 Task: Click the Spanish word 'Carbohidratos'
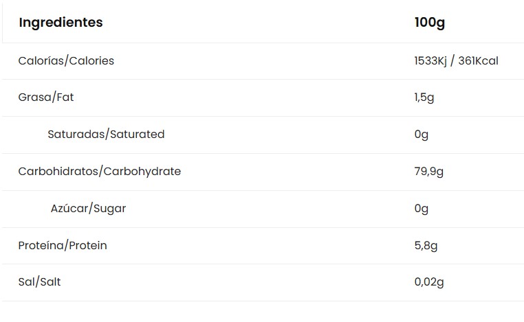[58, 172]
